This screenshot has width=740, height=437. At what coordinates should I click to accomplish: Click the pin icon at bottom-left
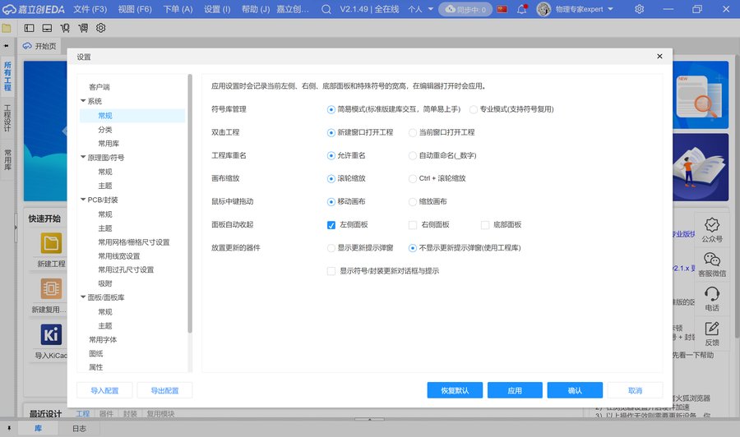[9, 428]
